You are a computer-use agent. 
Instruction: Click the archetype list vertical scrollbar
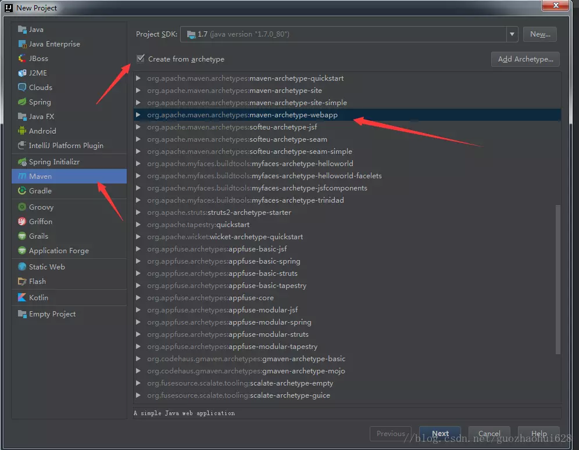click(558, 280)
